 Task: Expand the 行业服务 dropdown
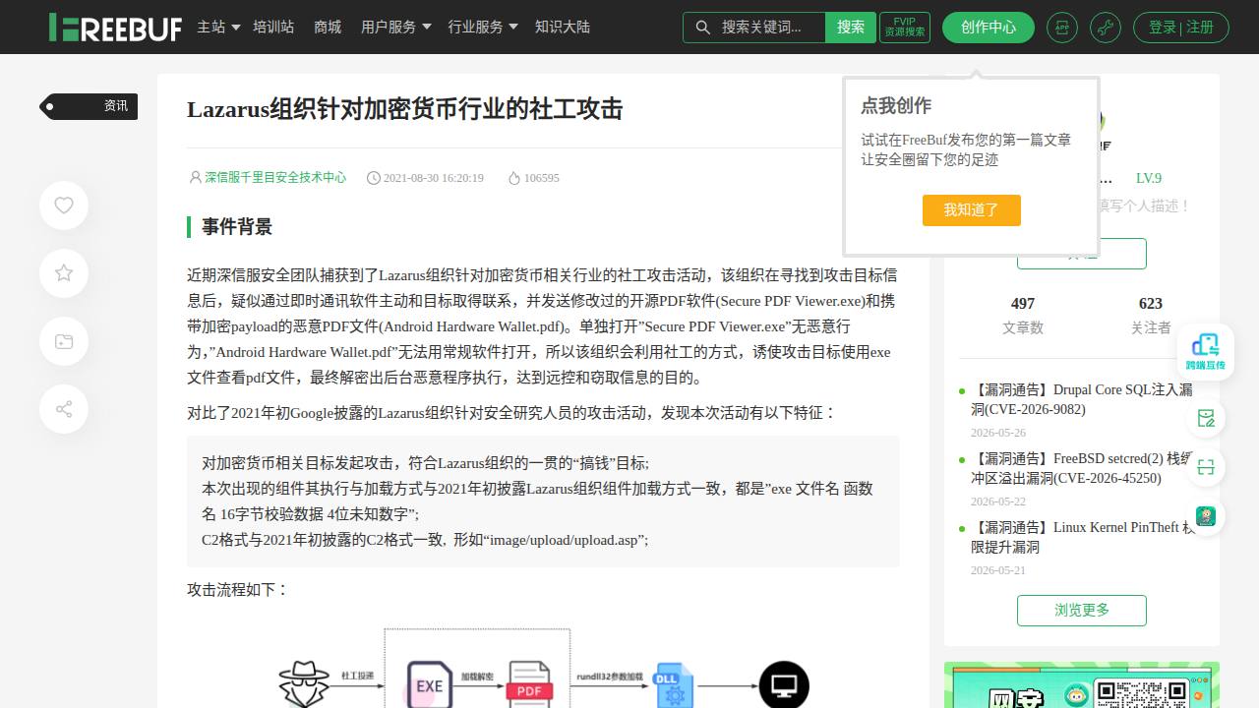click(x=482, y=28)
